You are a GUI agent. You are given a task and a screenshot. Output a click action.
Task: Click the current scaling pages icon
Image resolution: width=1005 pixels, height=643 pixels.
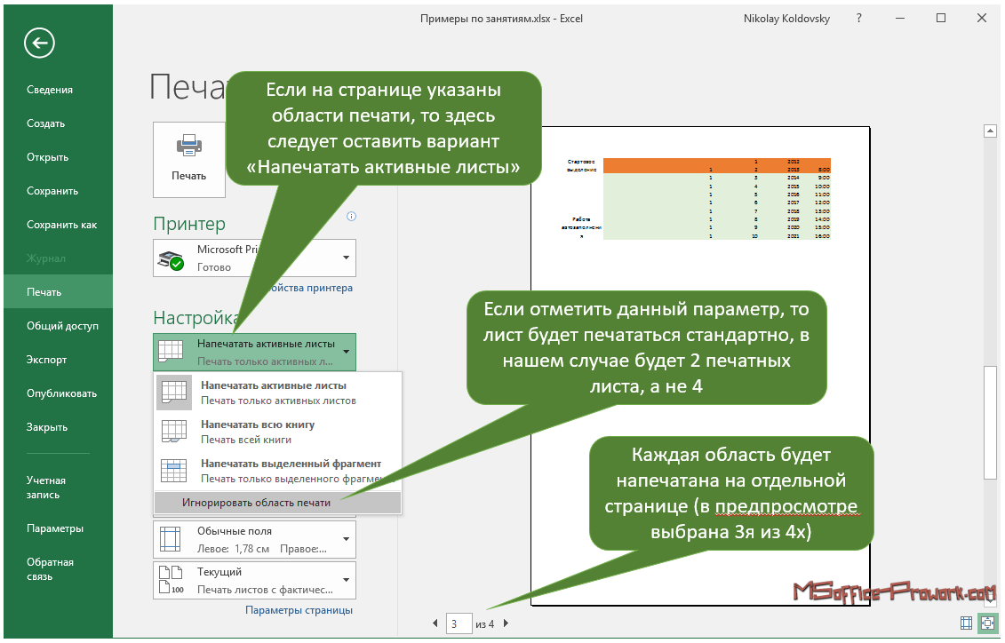coord(171,580)
